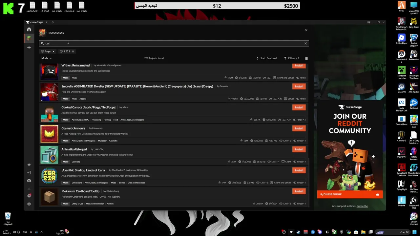Switch ENG keyboard language in taskbar
Image resolution: width=420 pixels, height=236 pixels.
25,232
